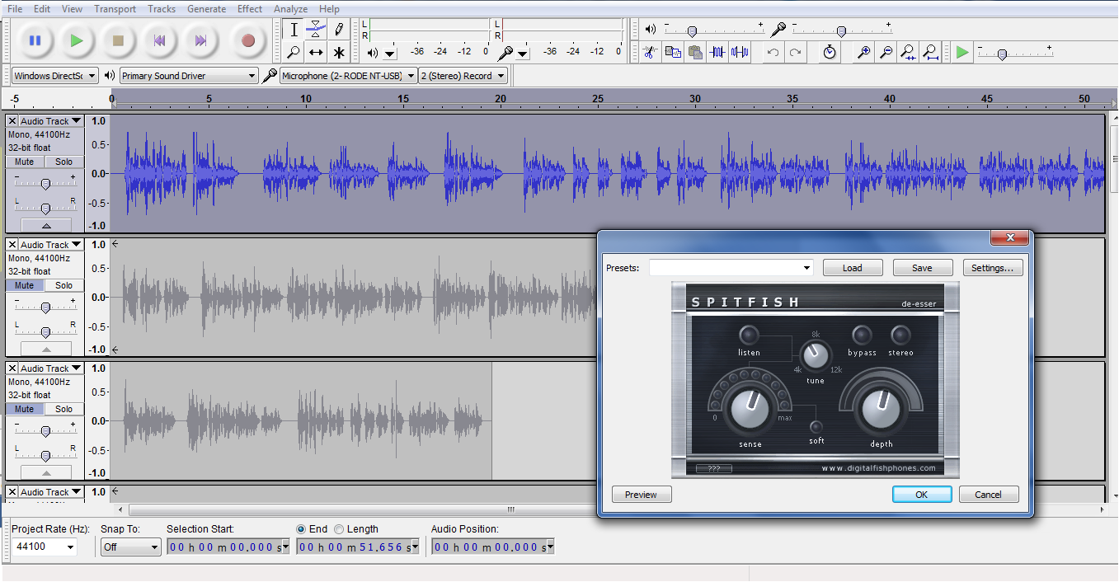Click the Skip to End button
Image resolution: width=1119 pixels, height=582 pixels.
pyautogui.click(x=200, y=40)
